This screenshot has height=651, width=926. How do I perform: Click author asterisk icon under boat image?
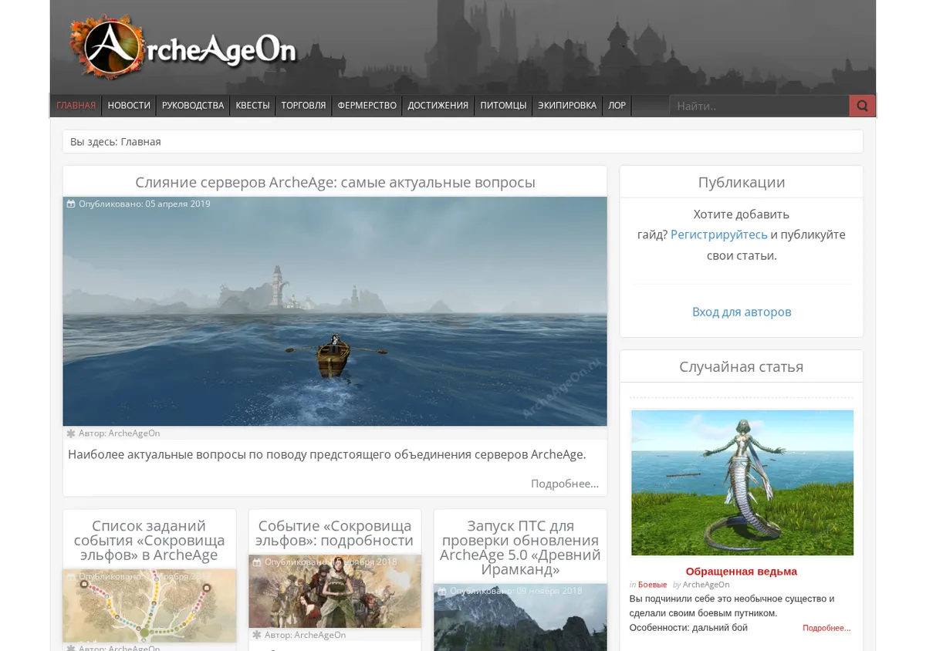pyautogui.click(x=71, y=433)
